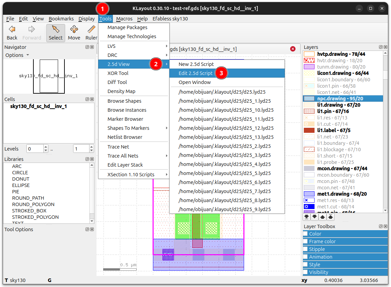Close the Tool Options panel
The width and height of the screenshot is (391, 287).
pyautogui.click(x=92, y=229)
